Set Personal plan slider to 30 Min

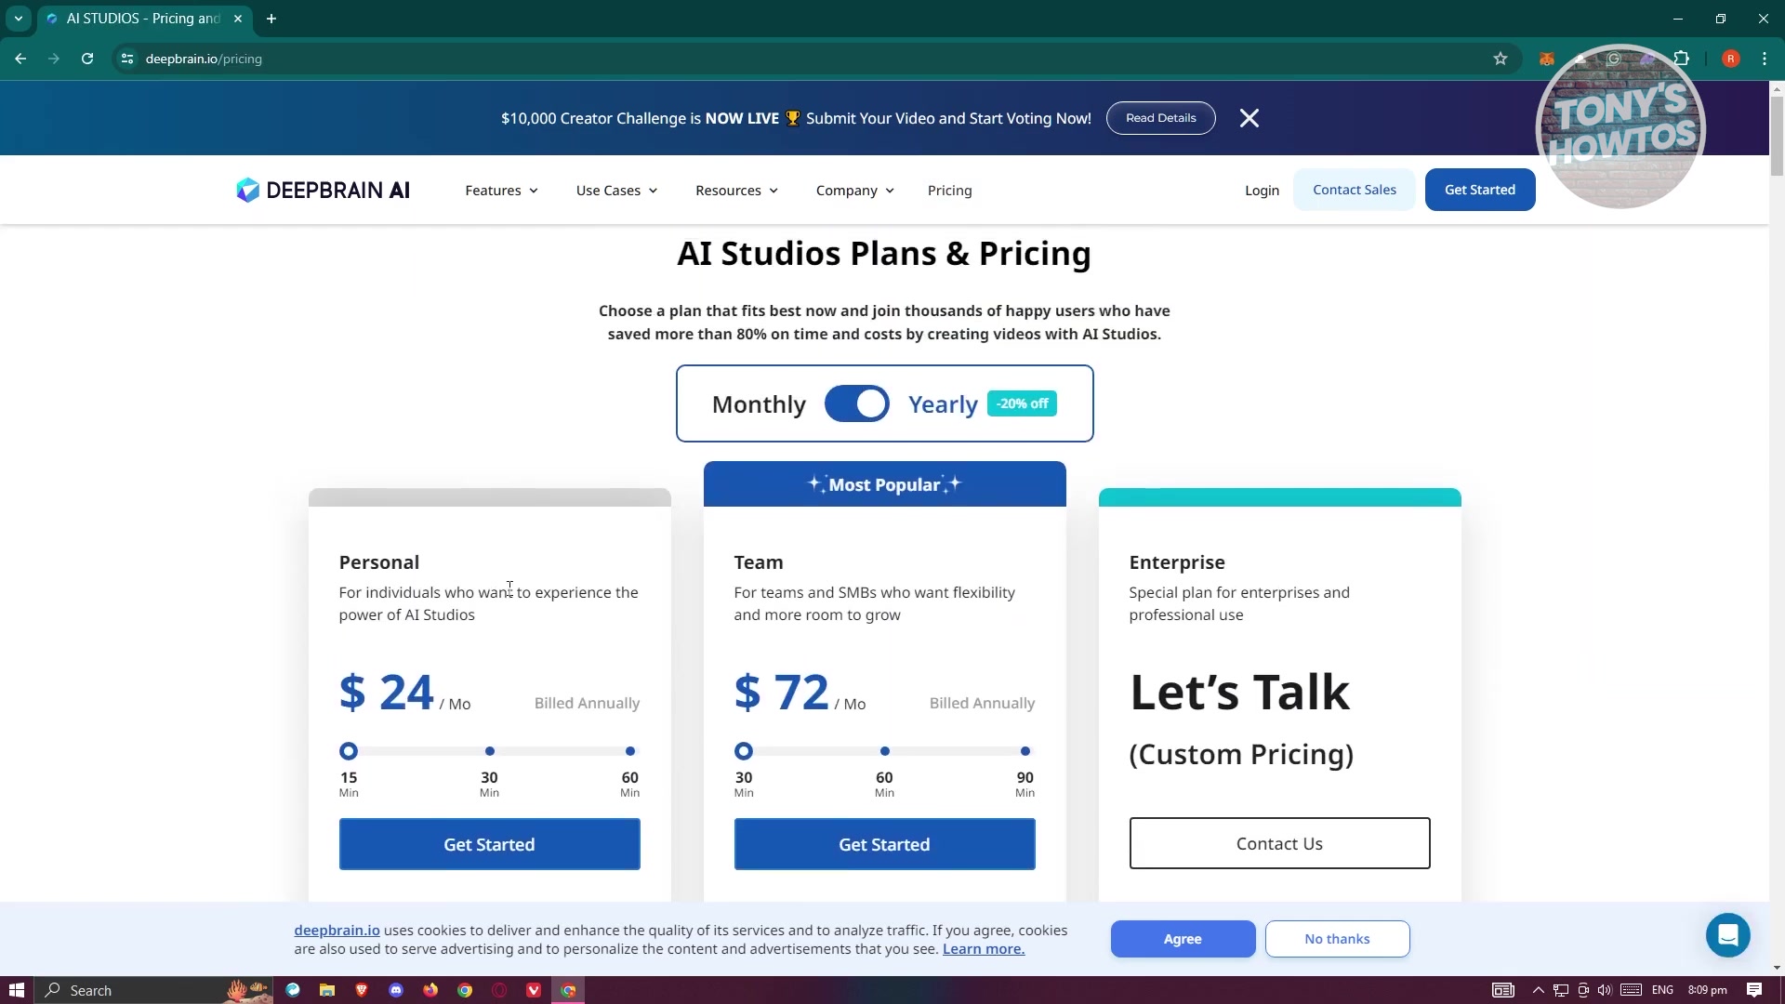[x=489, y=751]
